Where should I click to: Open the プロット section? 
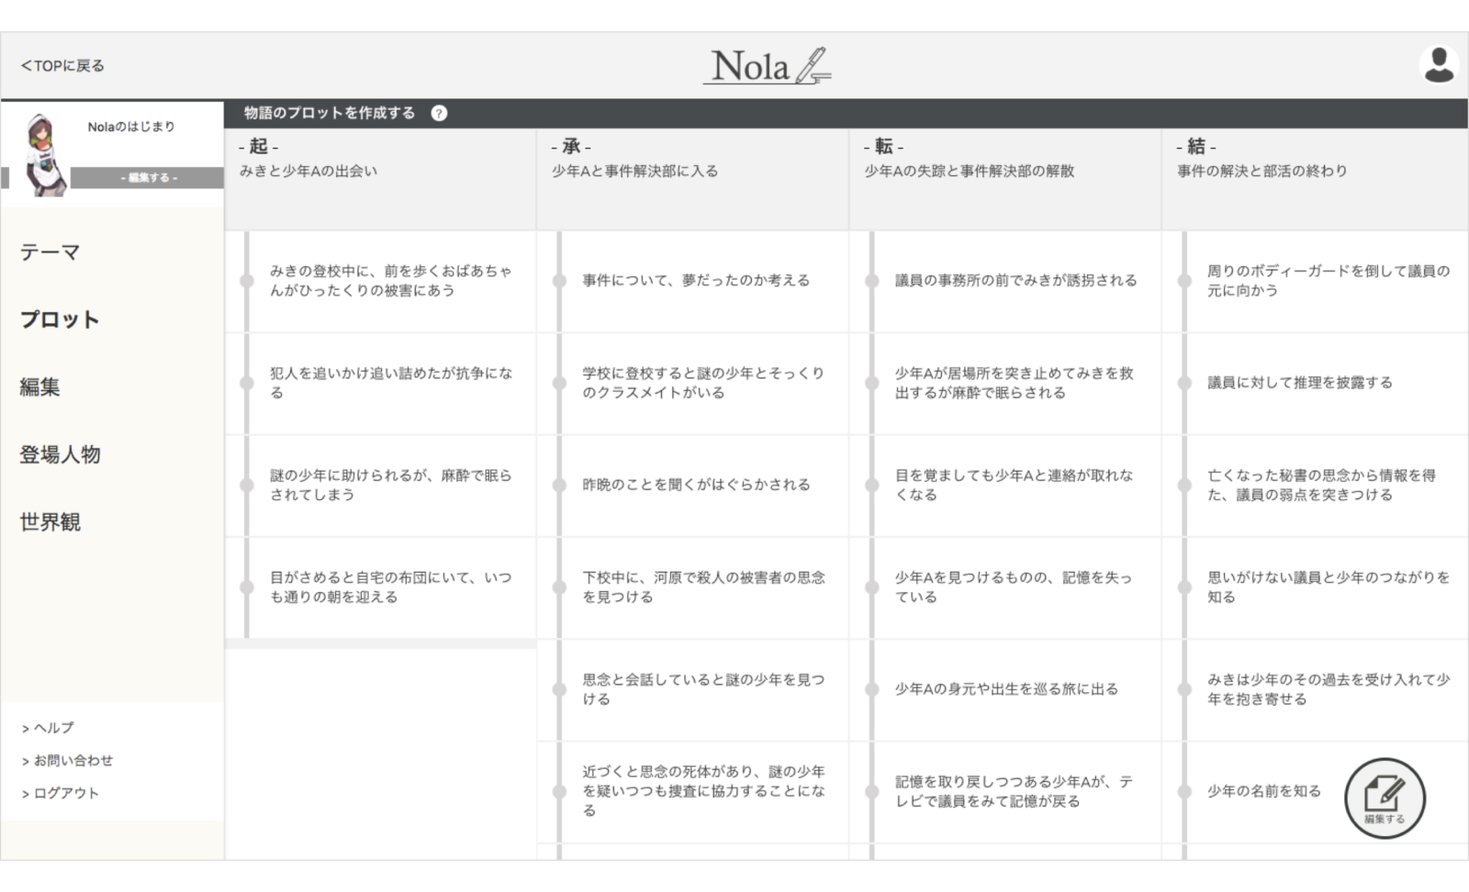click(60, 319)
